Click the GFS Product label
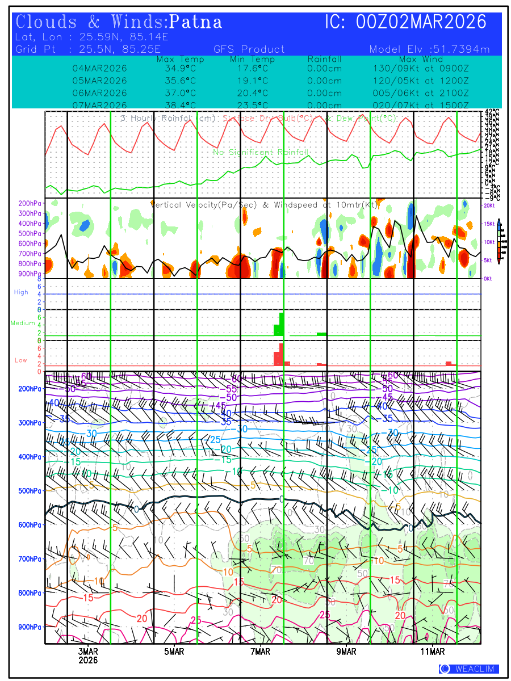511x681 pixels. click(x=249, y=49)
